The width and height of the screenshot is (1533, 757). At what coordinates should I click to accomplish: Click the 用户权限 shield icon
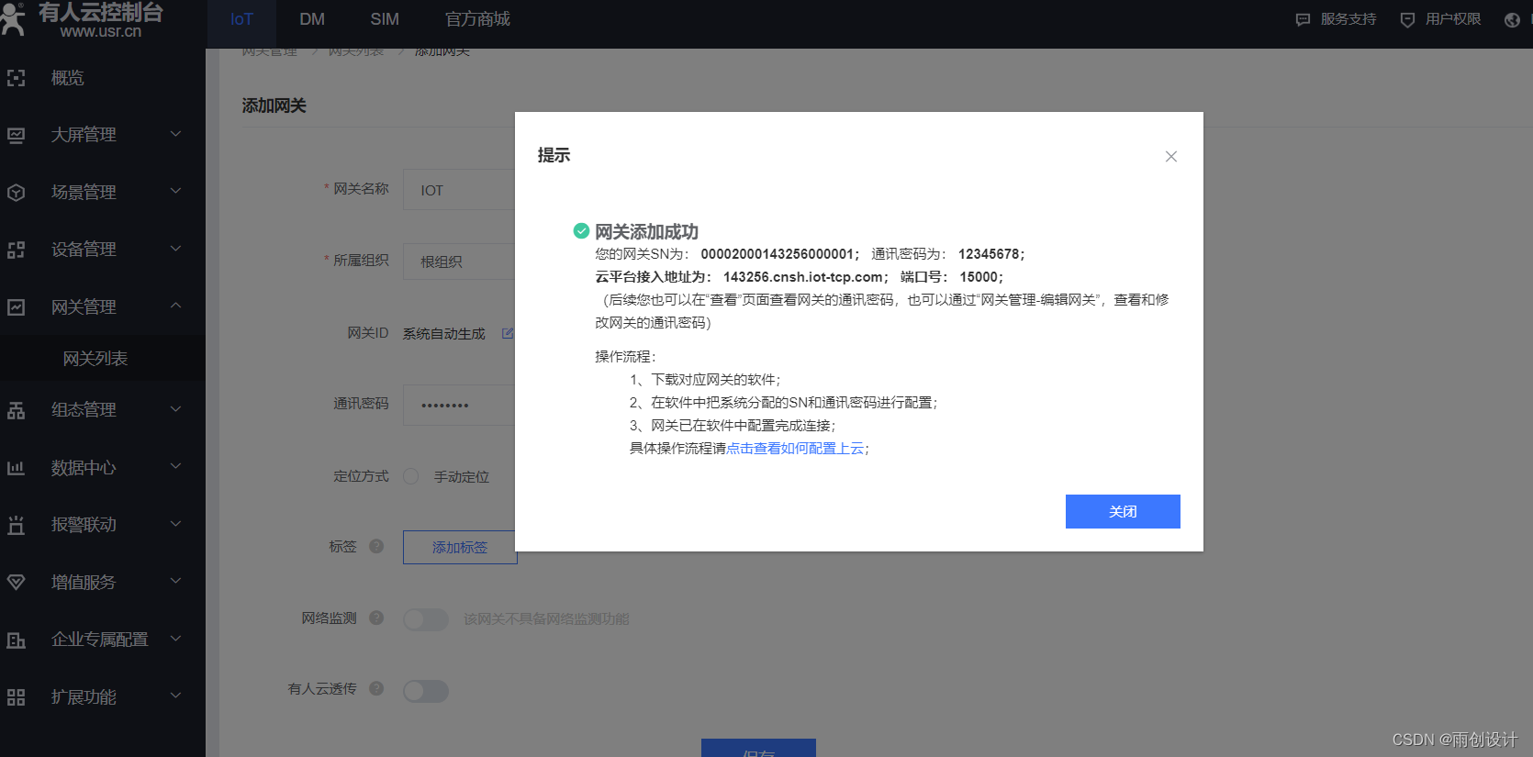click(1407, 19)
